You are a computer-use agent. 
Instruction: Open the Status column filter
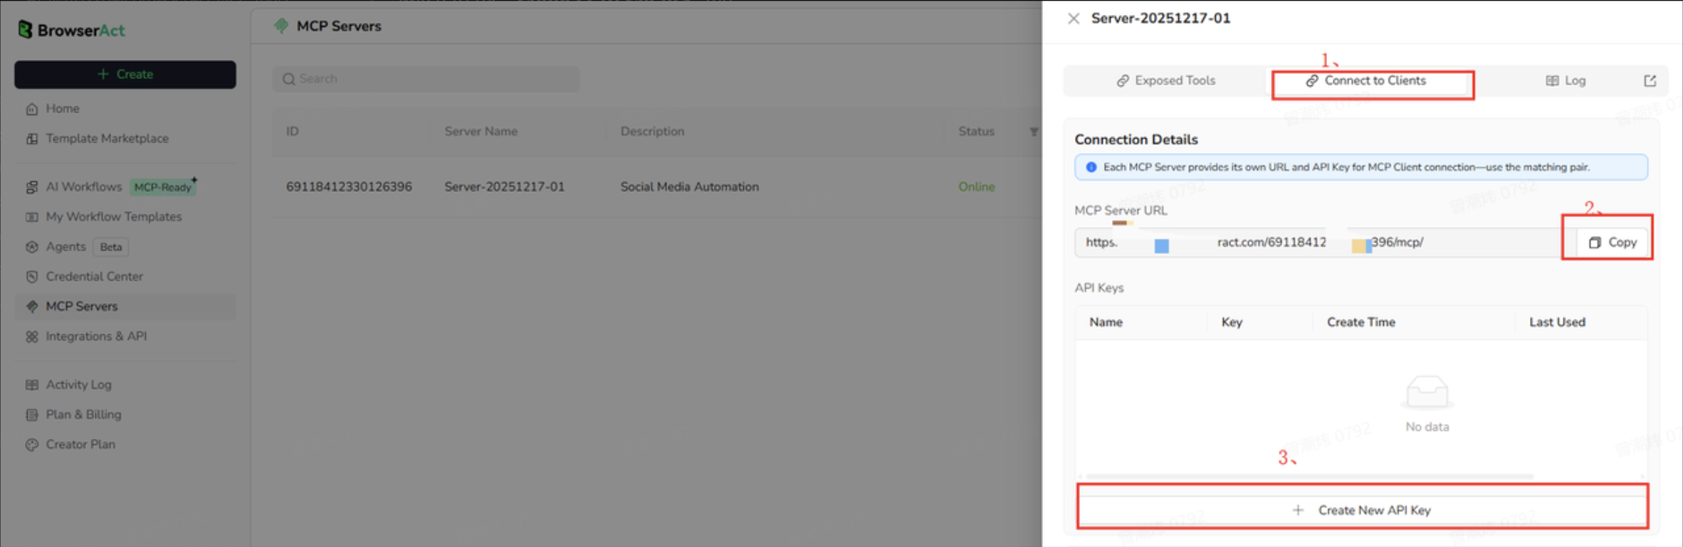coord(1033,132)
